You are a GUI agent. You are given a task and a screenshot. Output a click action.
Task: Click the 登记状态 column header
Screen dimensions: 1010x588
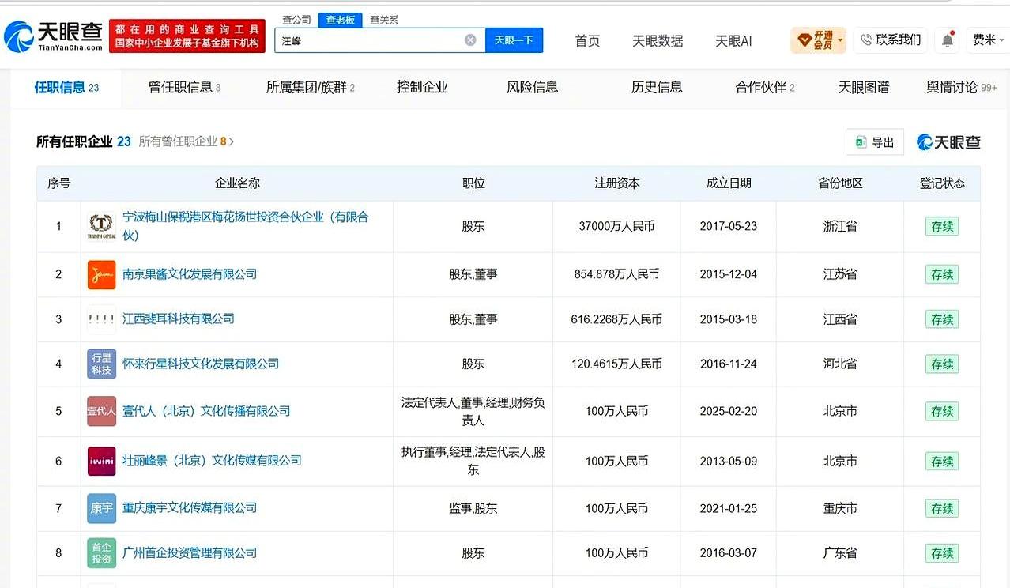click(x=942, y=183)
